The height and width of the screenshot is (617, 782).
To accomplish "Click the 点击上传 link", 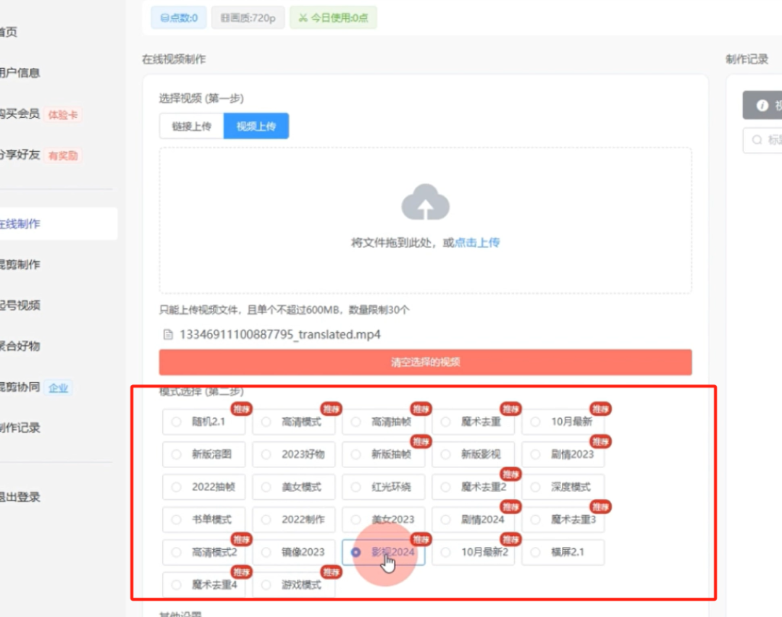I will (x=477, y=243).
